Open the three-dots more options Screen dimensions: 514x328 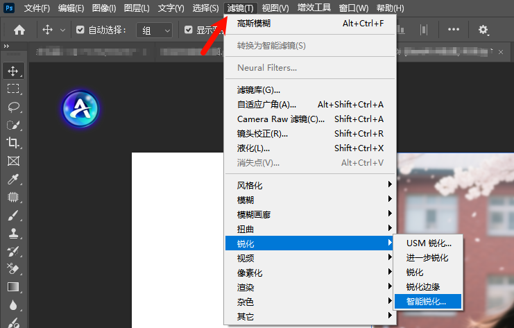click(454, 30)
